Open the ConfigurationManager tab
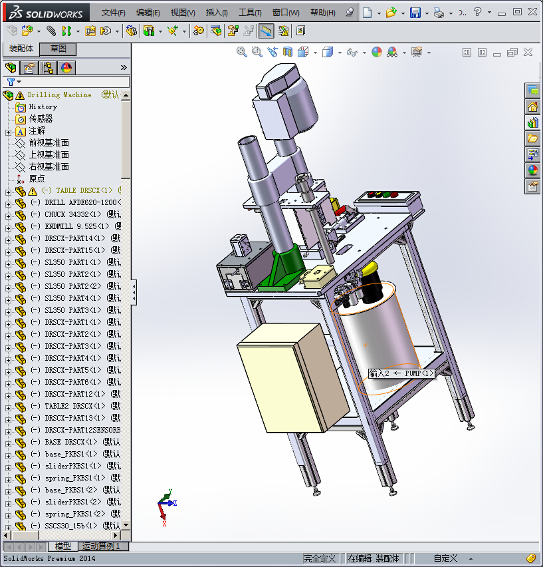543x567 pixels. click(48, 68)
